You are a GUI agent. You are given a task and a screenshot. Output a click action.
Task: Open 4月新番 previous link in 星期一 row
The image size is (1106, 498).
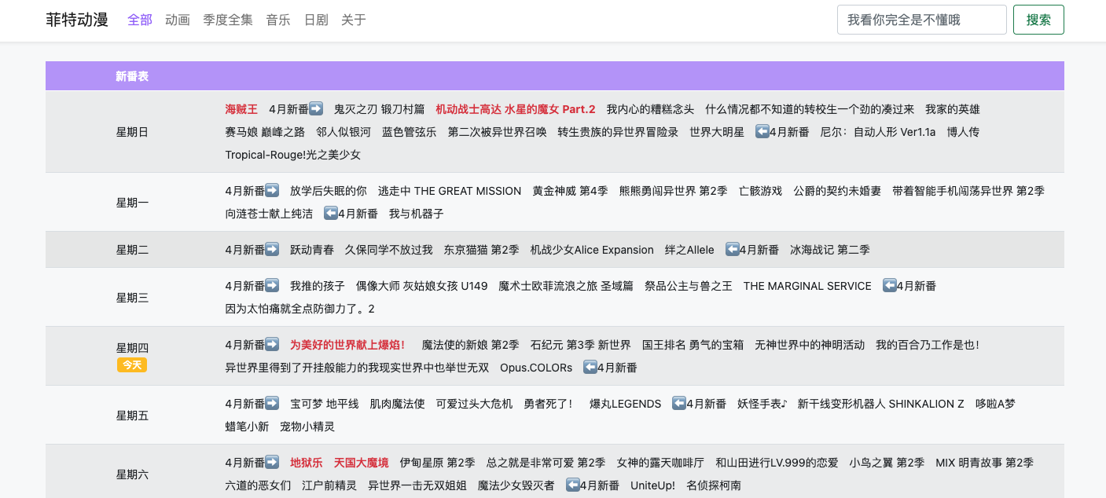(351, 214)
